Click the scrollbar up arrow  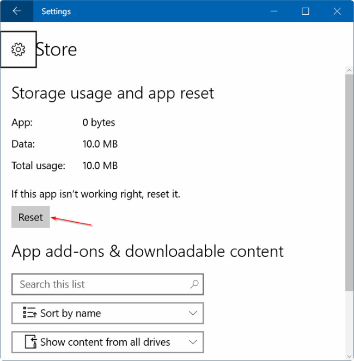point(350,70)
